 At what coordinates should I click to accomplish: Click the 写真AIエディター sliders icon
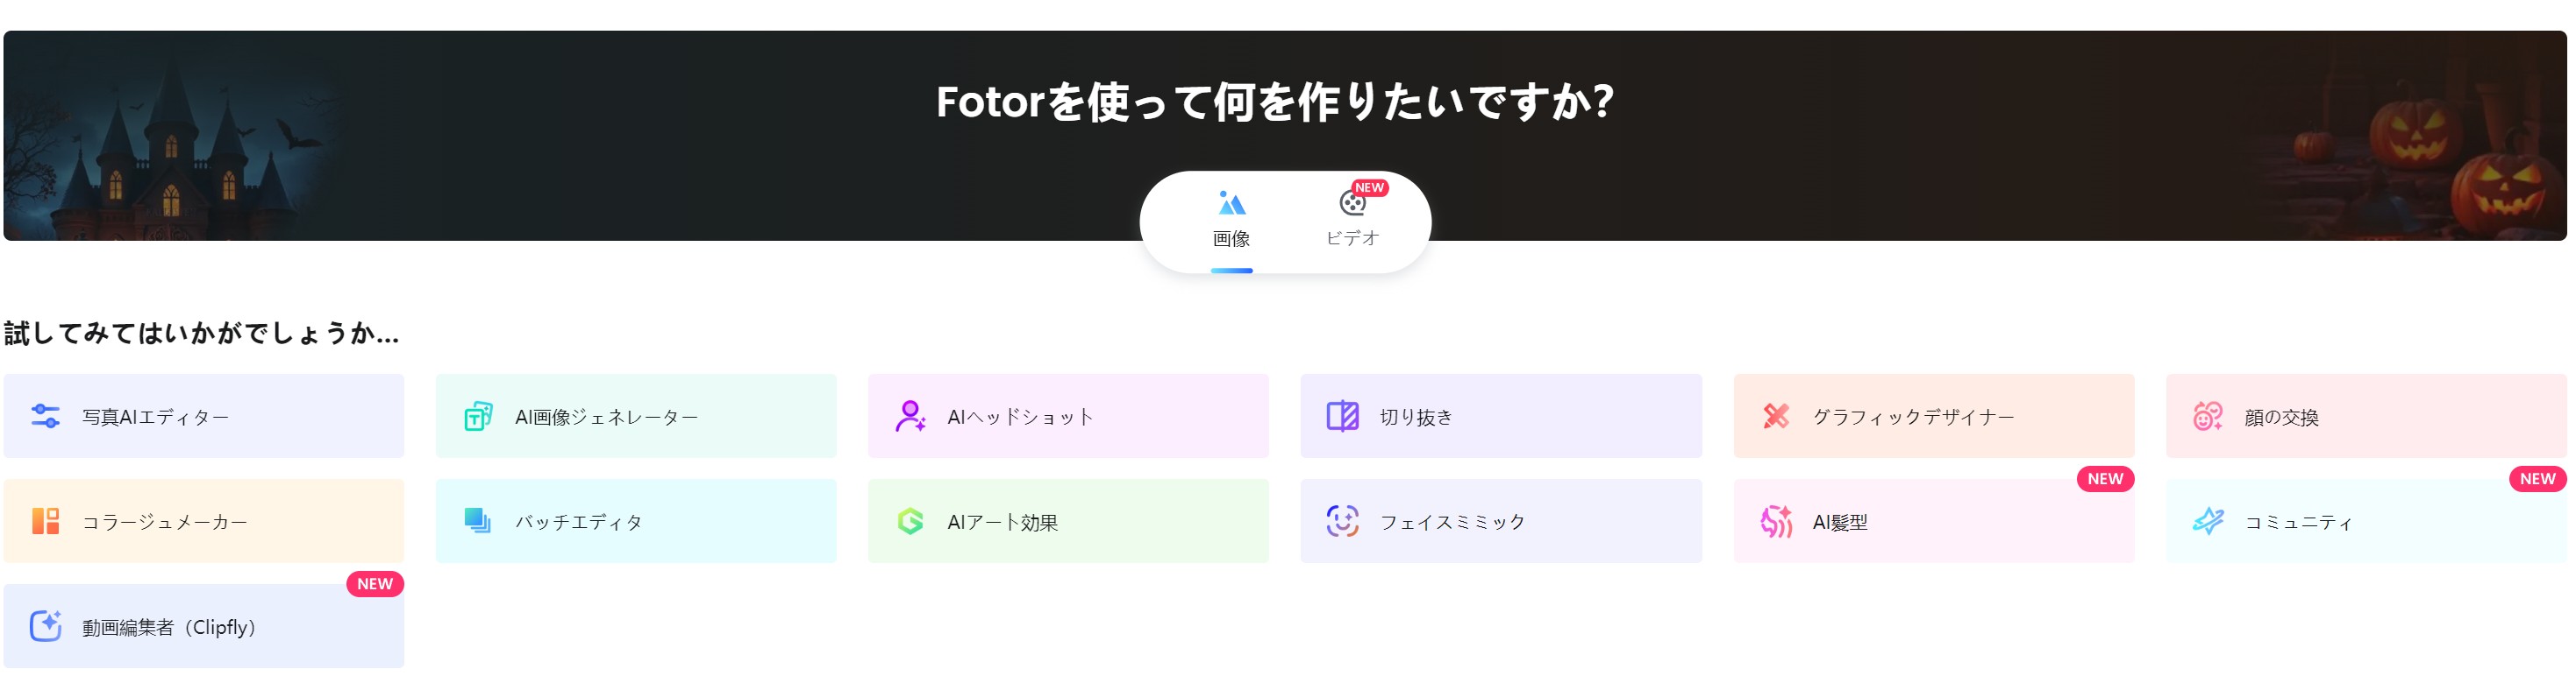pyautogui.click(x=45, y=415)
